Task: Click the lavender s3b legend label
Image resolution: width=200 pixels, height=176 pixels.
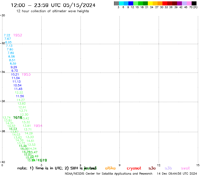Action: 168,168
